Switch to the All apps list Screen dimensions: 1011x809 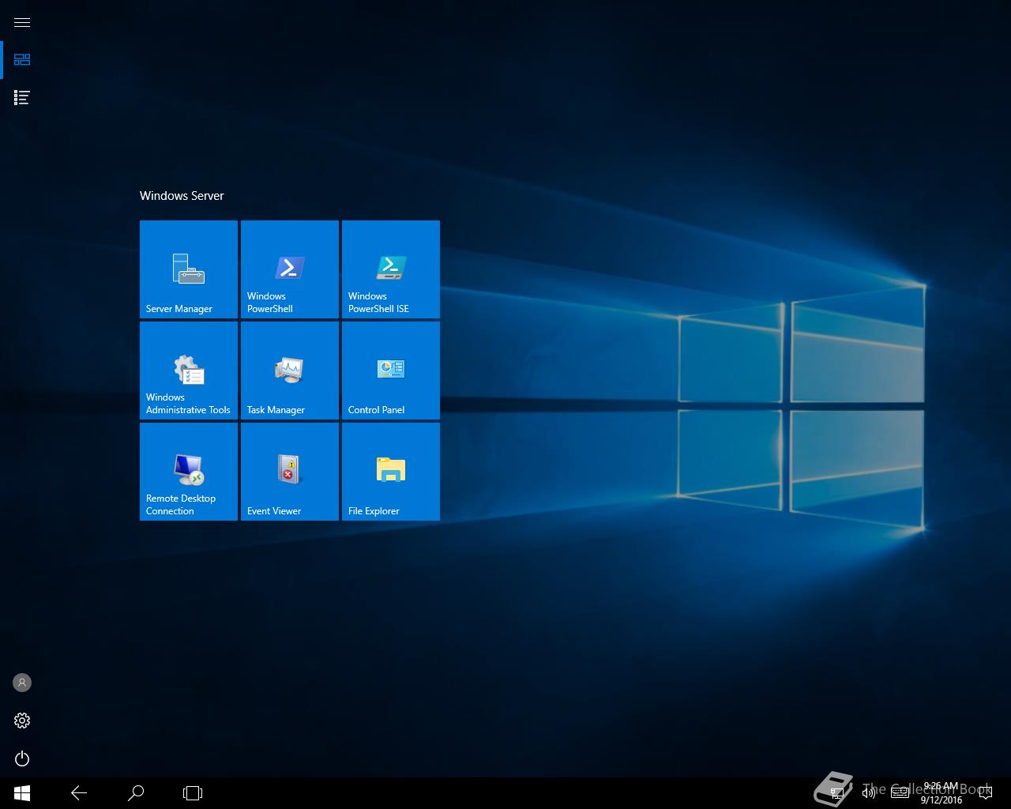click(x=22, y=98)
